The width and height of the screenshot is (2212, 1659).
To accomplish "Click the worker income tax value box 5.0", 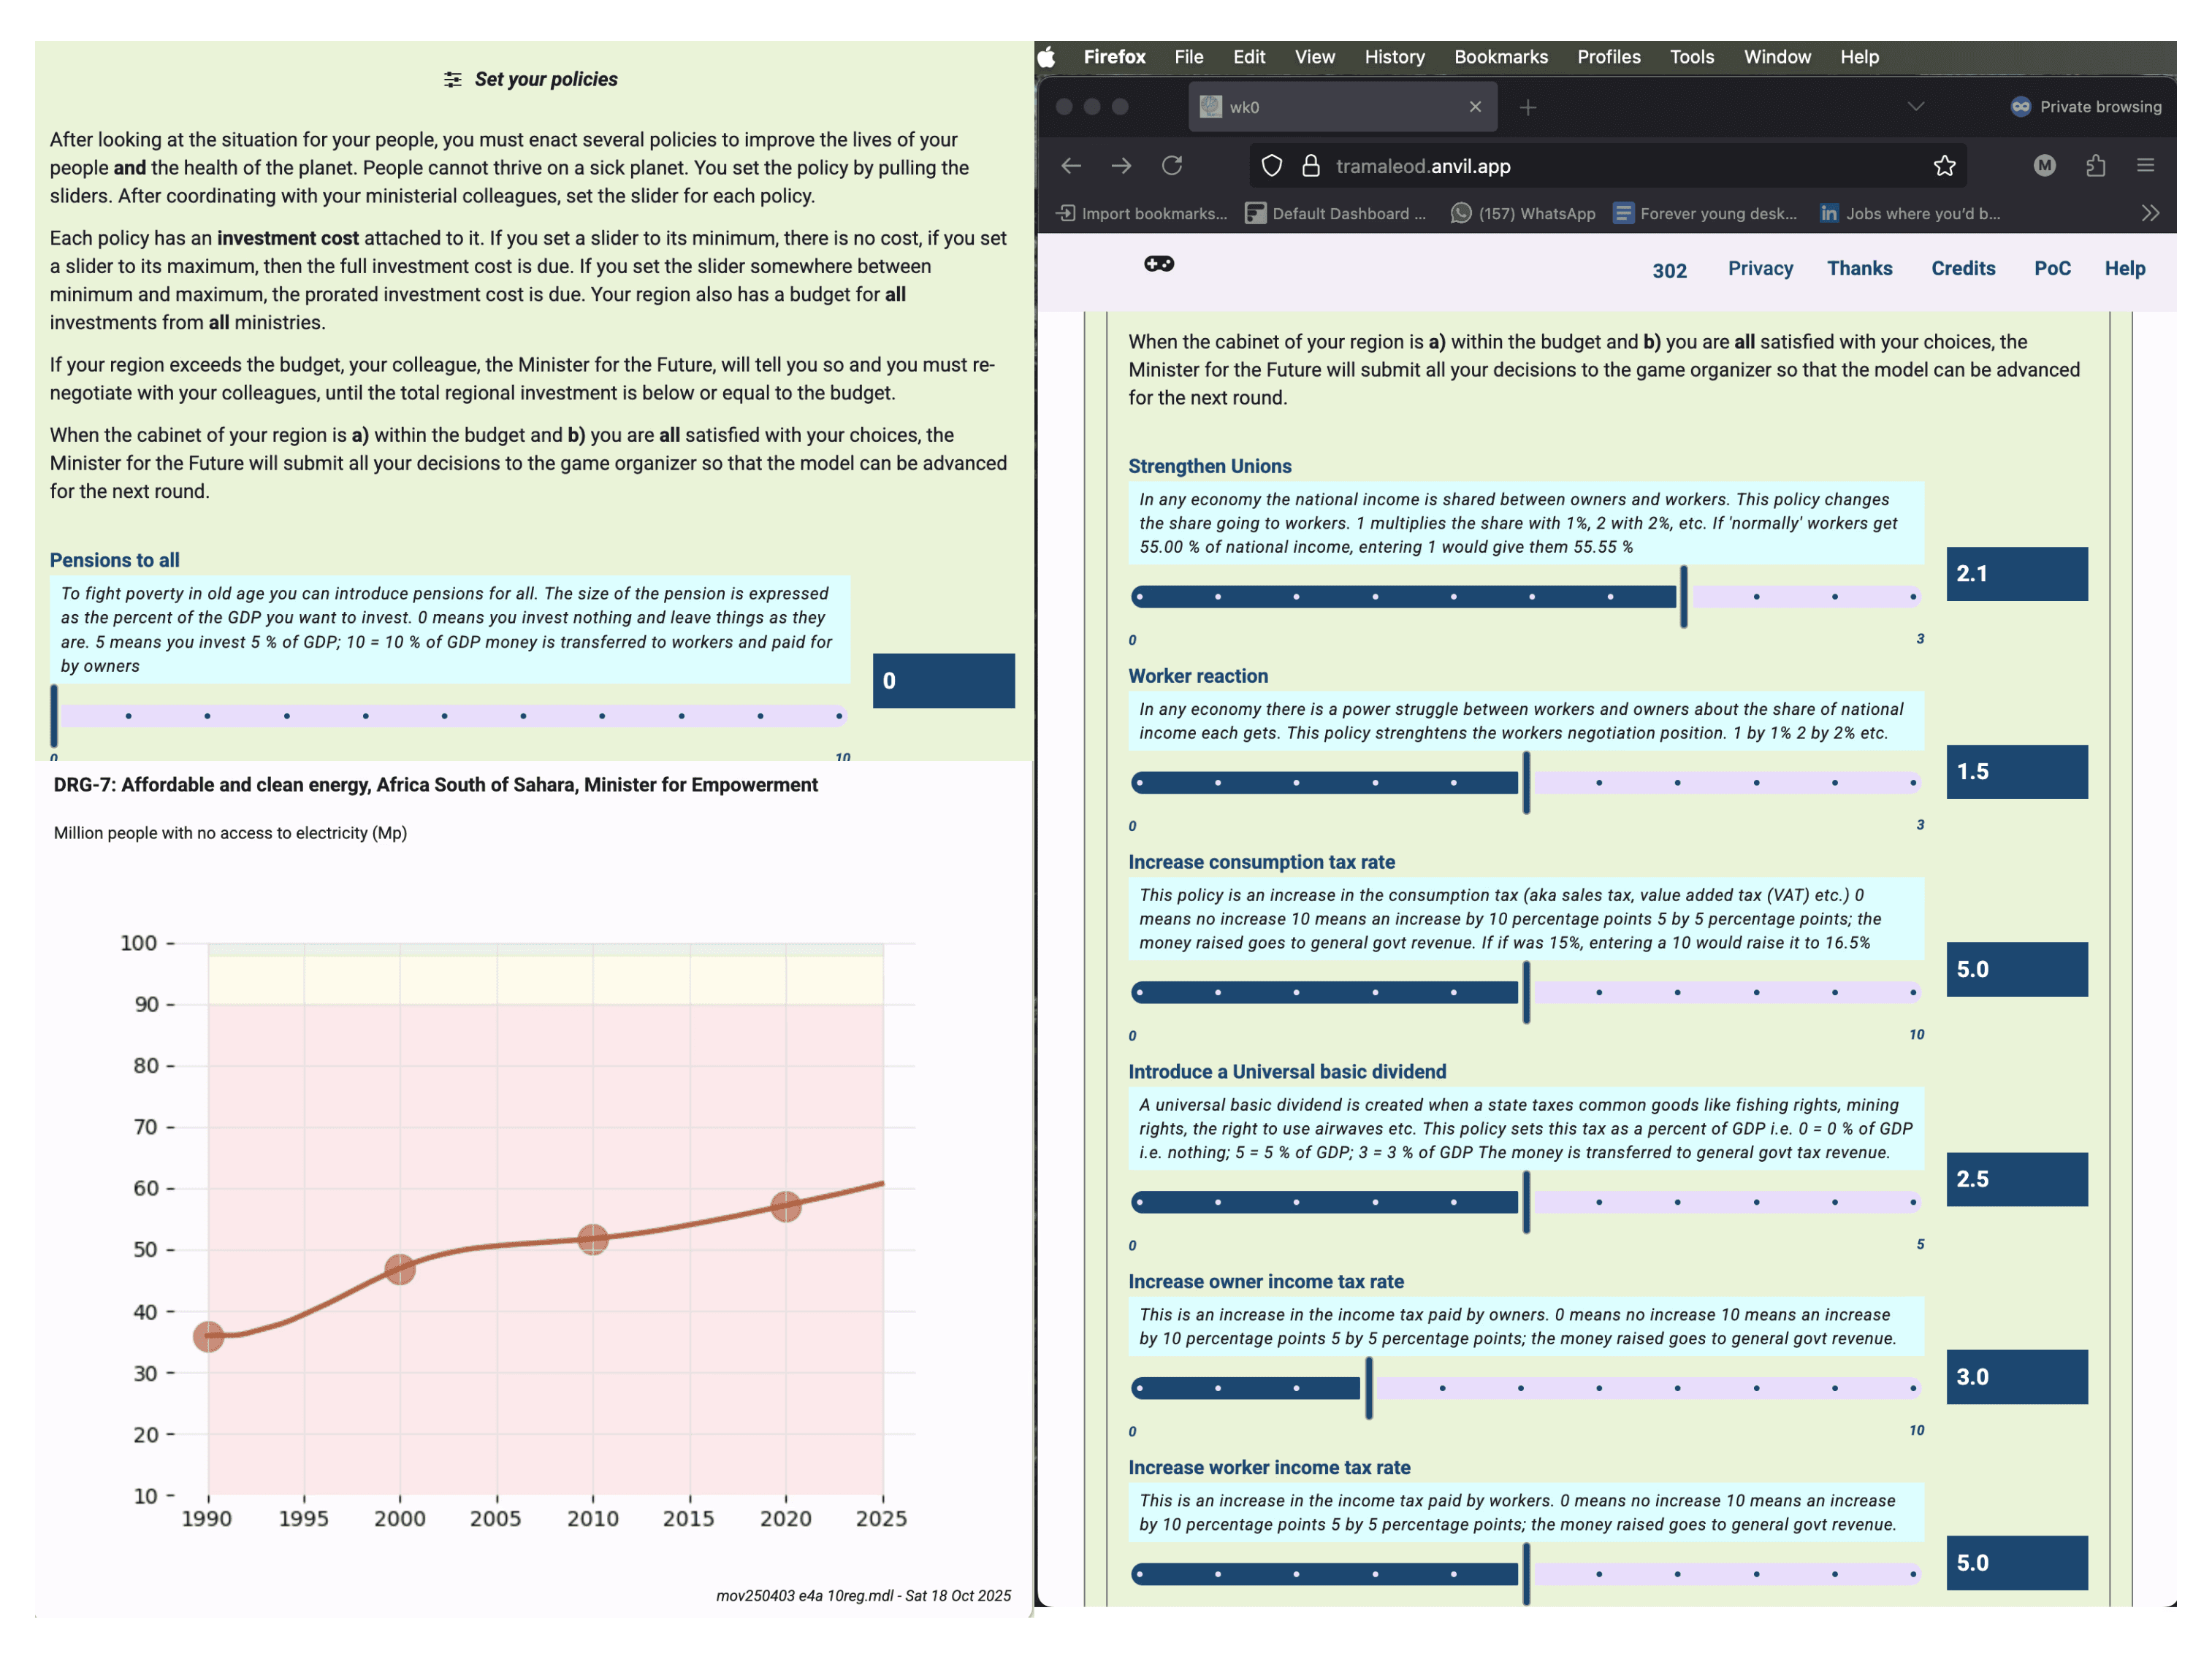I will point(2016,1563).
